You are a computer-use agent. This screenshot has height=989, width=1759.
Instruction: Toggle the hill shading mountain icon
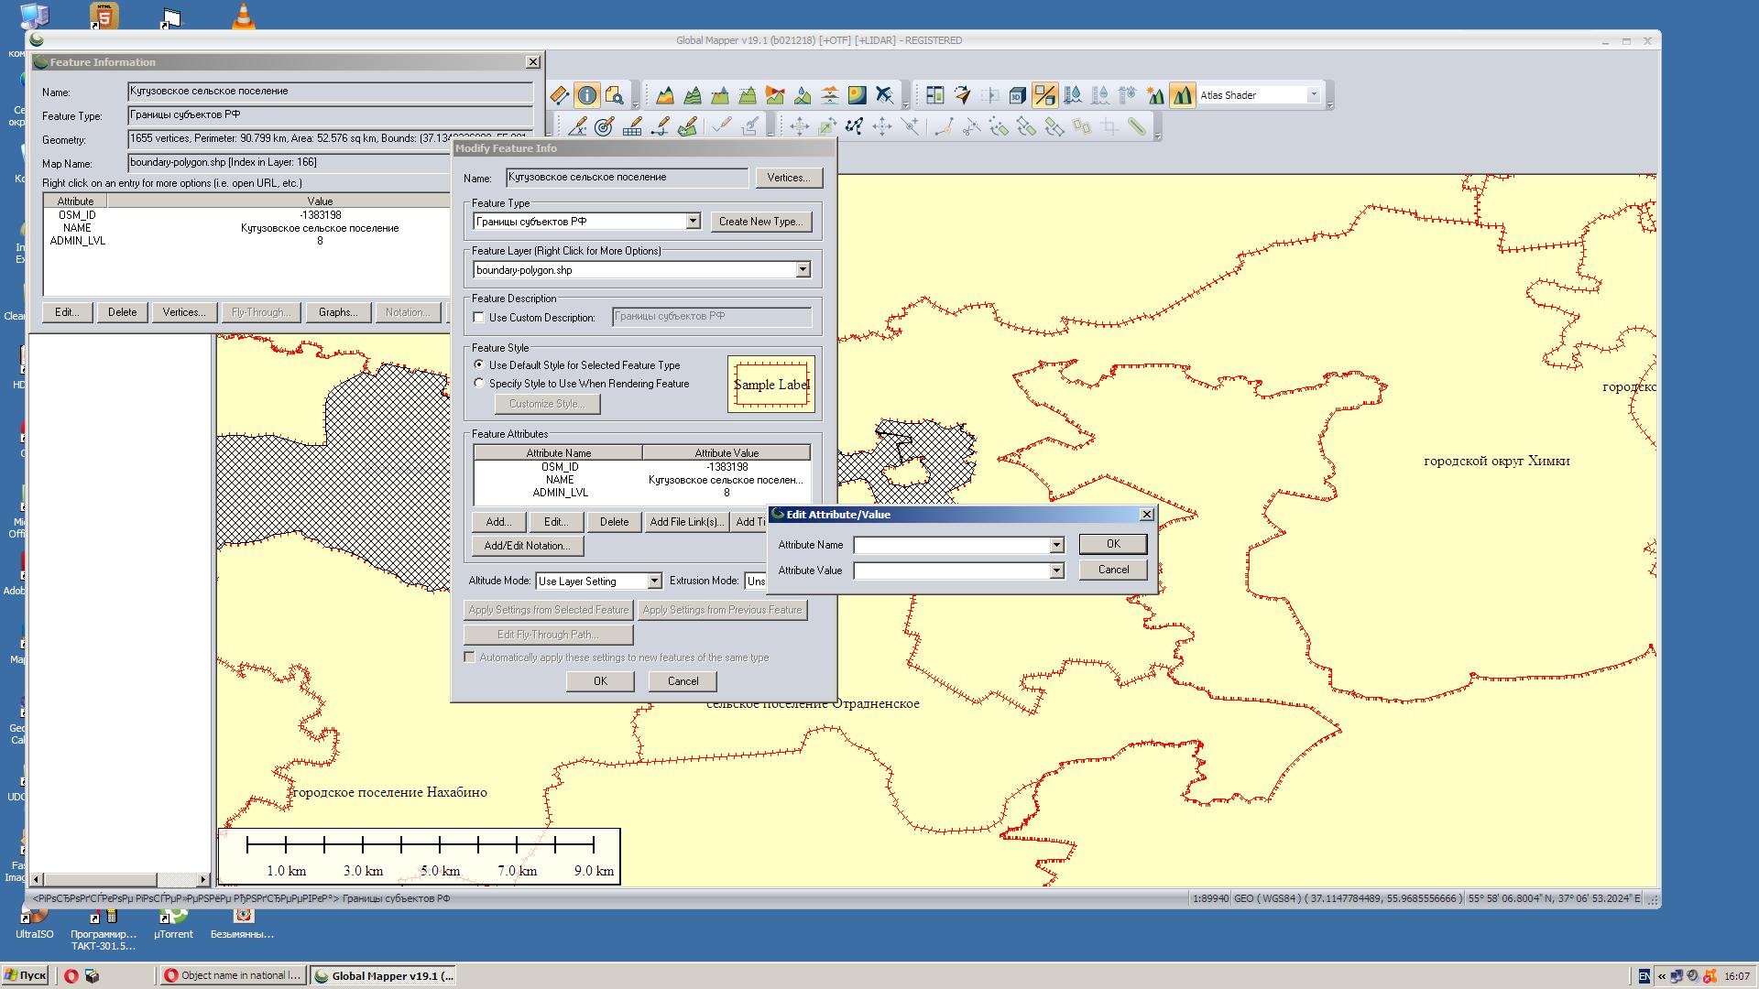pos(1182,95)
